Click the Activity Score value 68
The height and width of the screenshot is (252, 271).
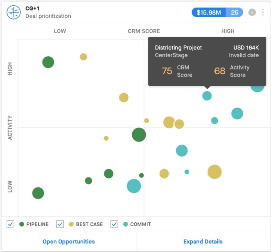click(x=220, y=71)
